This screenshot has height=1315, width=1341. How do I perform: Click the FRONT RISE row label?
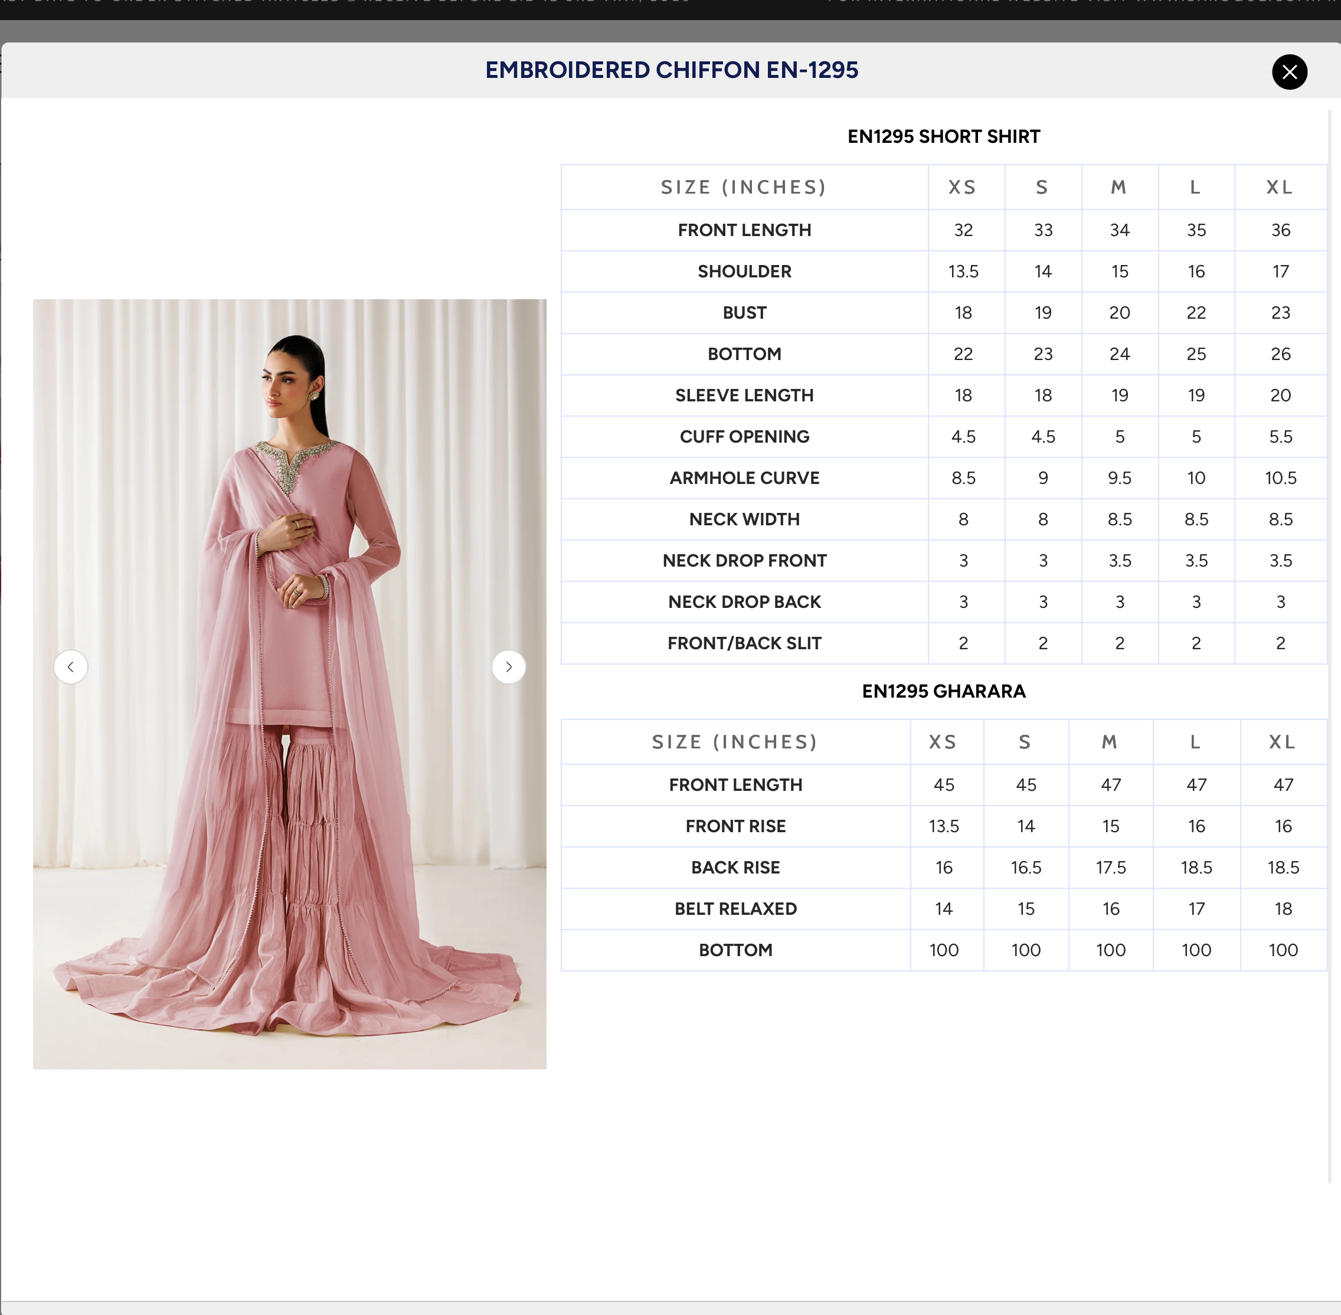pos(735,826)
